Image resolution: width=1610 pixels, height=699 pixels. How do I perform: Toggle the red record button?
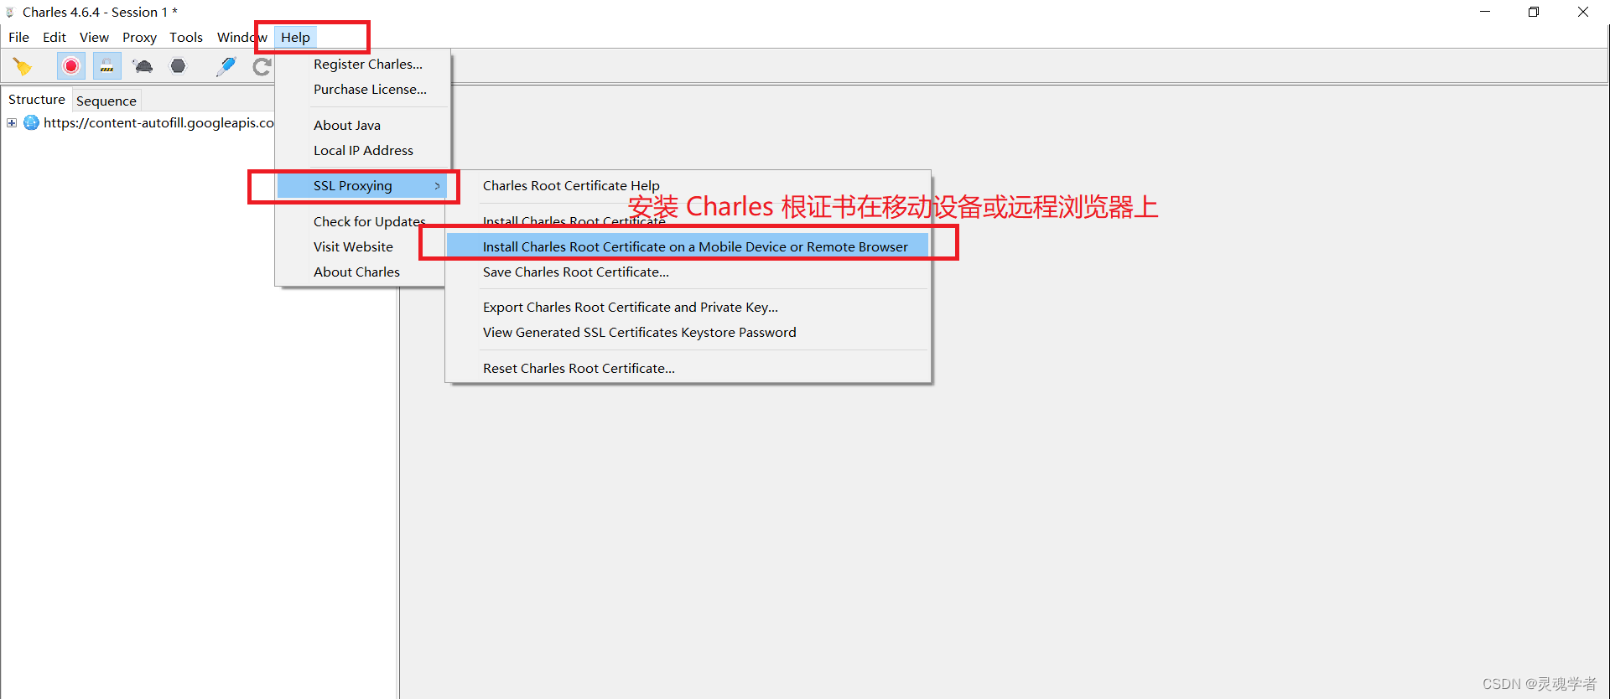tap(71, 66)
